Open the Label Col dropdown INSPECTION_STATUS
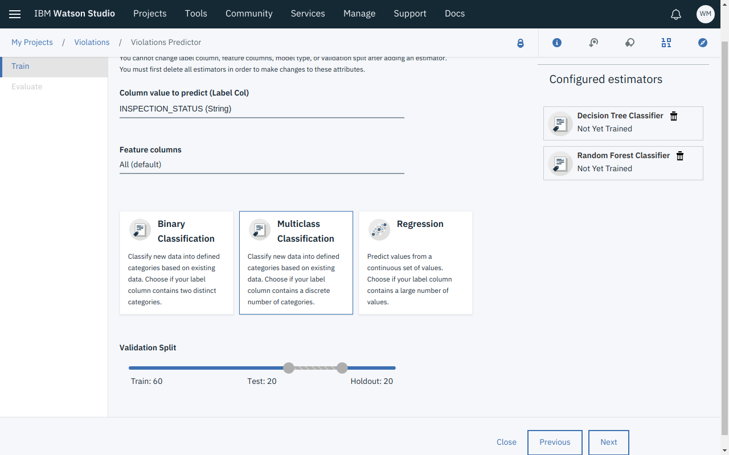729x455 pixels. point(262,109)
